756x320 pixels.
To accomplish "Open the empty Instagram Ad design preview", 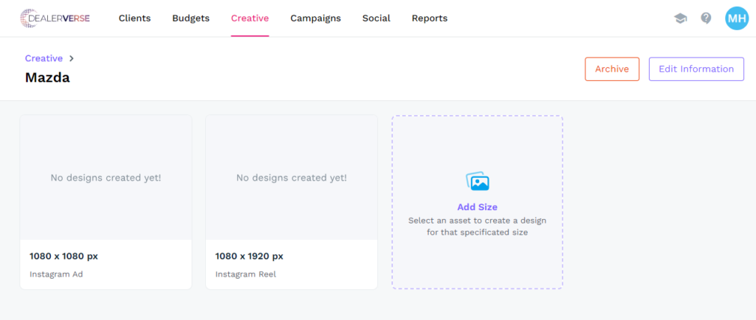I will (x=106, y=178).
